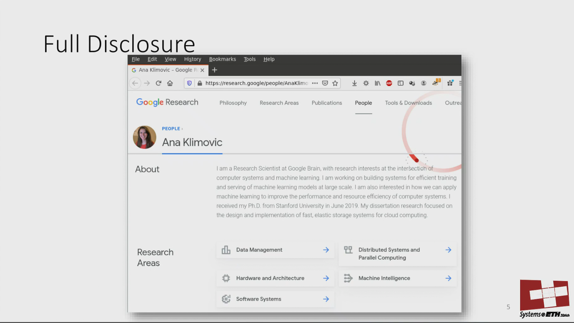Open the Software Systems research area
The image size is (574, 323).
coord(275,299)
